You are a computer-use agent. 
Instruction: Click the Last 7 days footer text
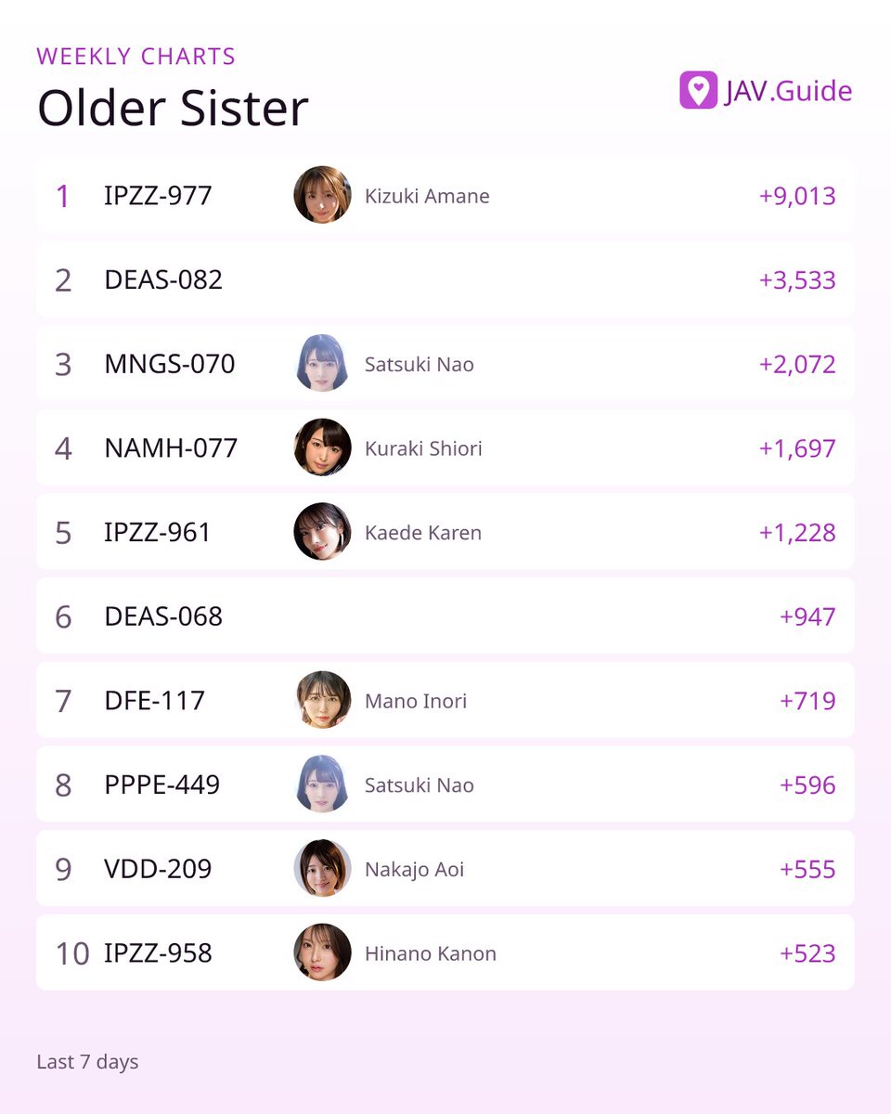coord(87,1061)
